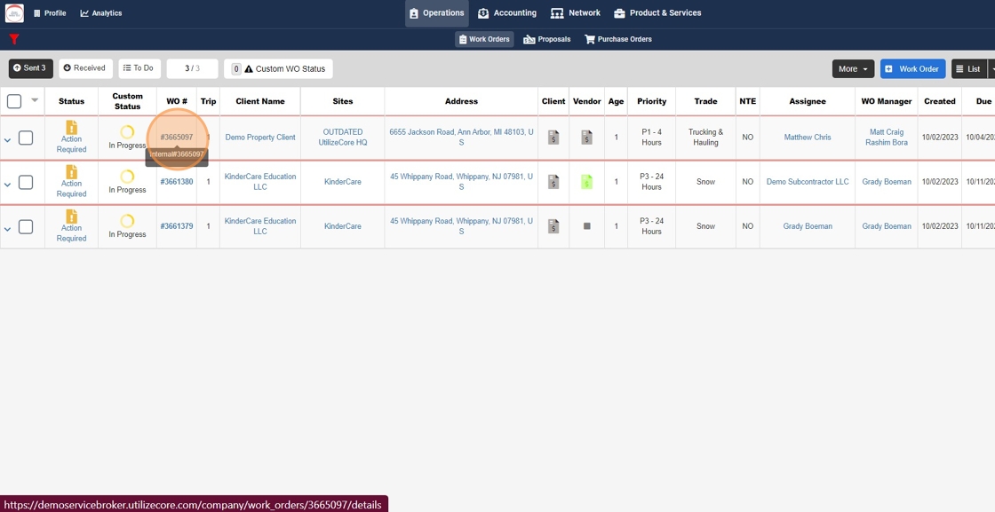Viewport: 995px width, 512px height.
Task: Click the WO Manager column header
Action: pyautogui.click(x=887, y=101)
